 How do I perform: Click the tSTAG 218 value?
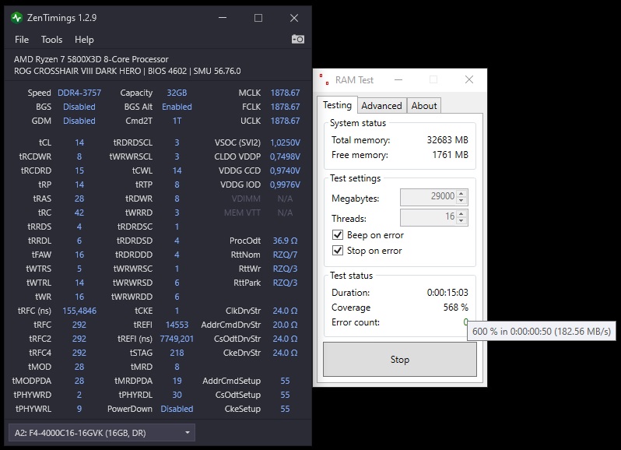pos(177,353)
